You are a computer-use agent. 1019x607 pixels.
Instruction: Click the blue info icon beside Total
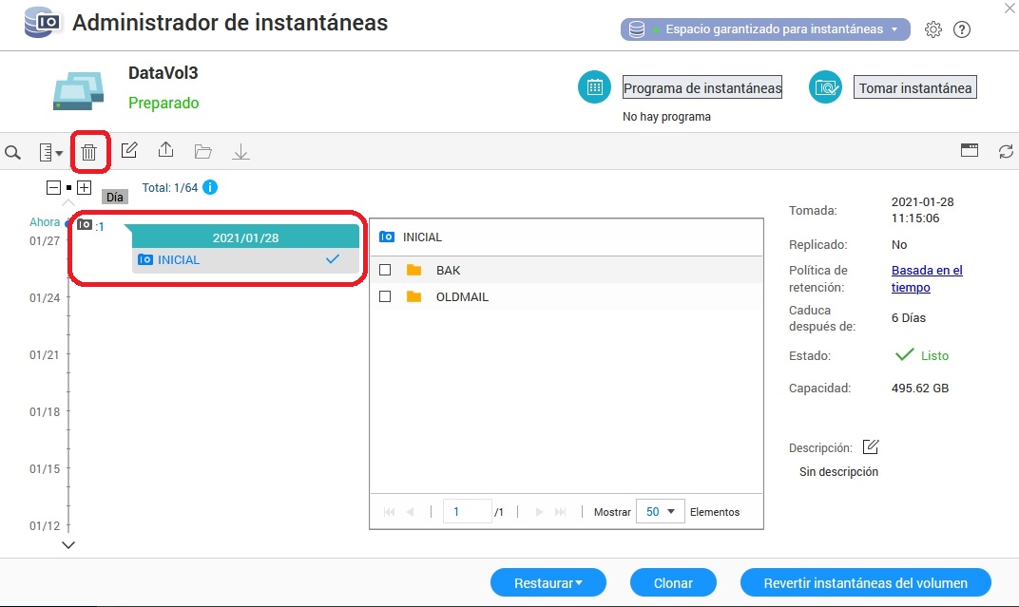click(x=211, y=187)
